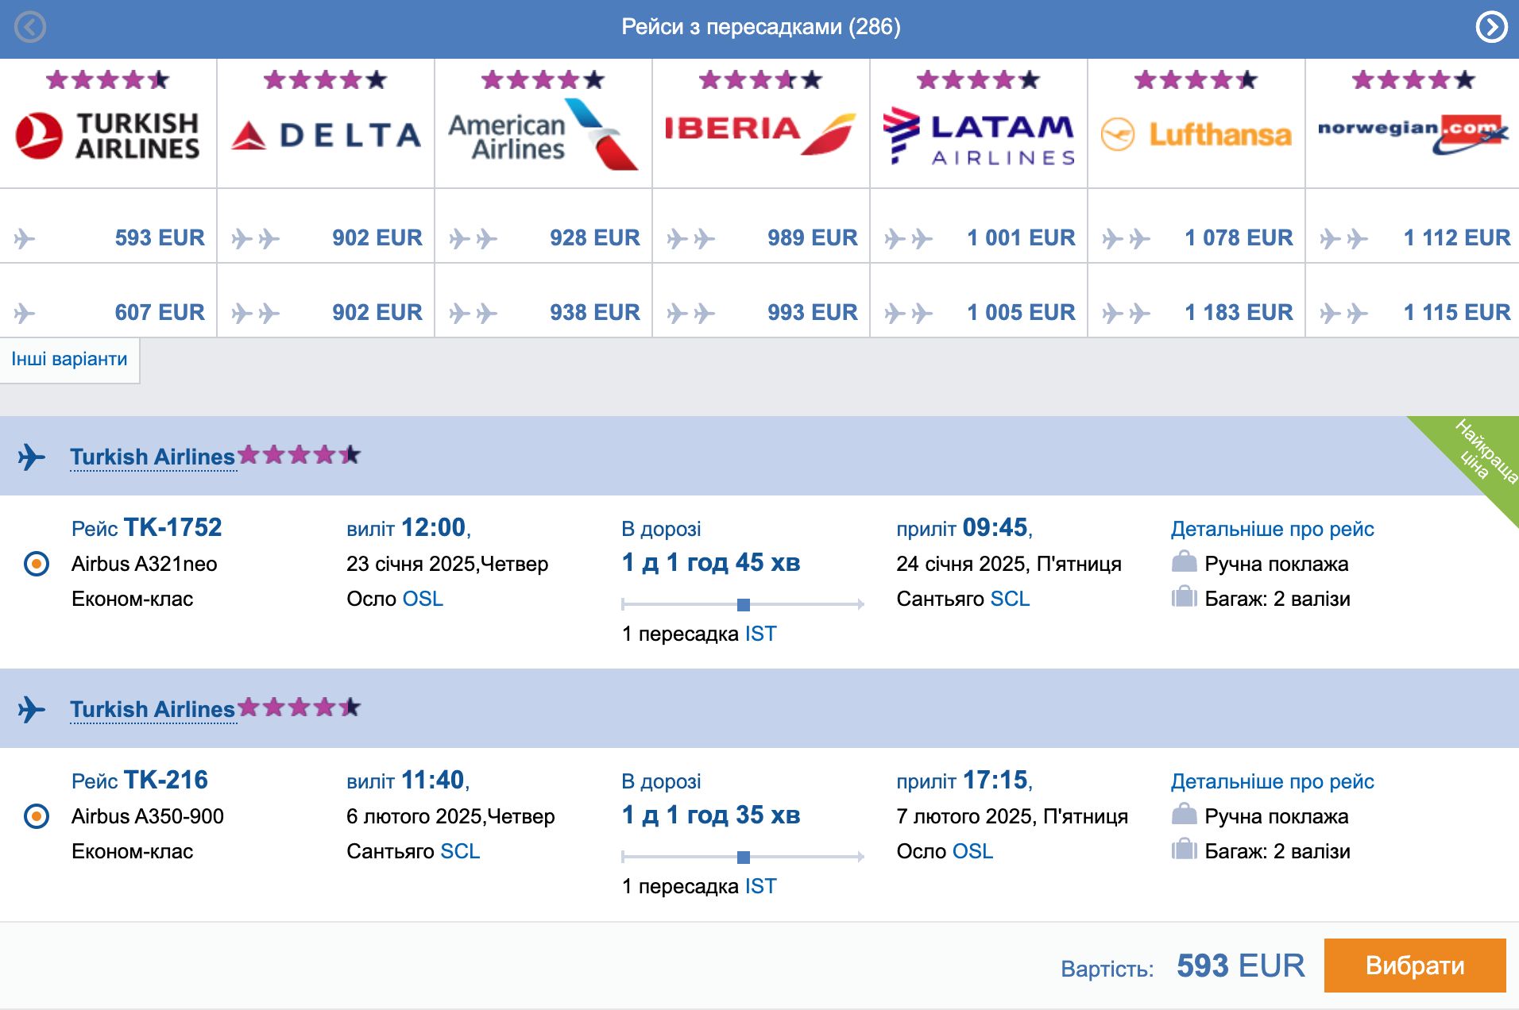Screen dimensions: 1519x1010
Task: Show next airlines with right arrow
Action: pyautogui.click(x=1491, y=27)
